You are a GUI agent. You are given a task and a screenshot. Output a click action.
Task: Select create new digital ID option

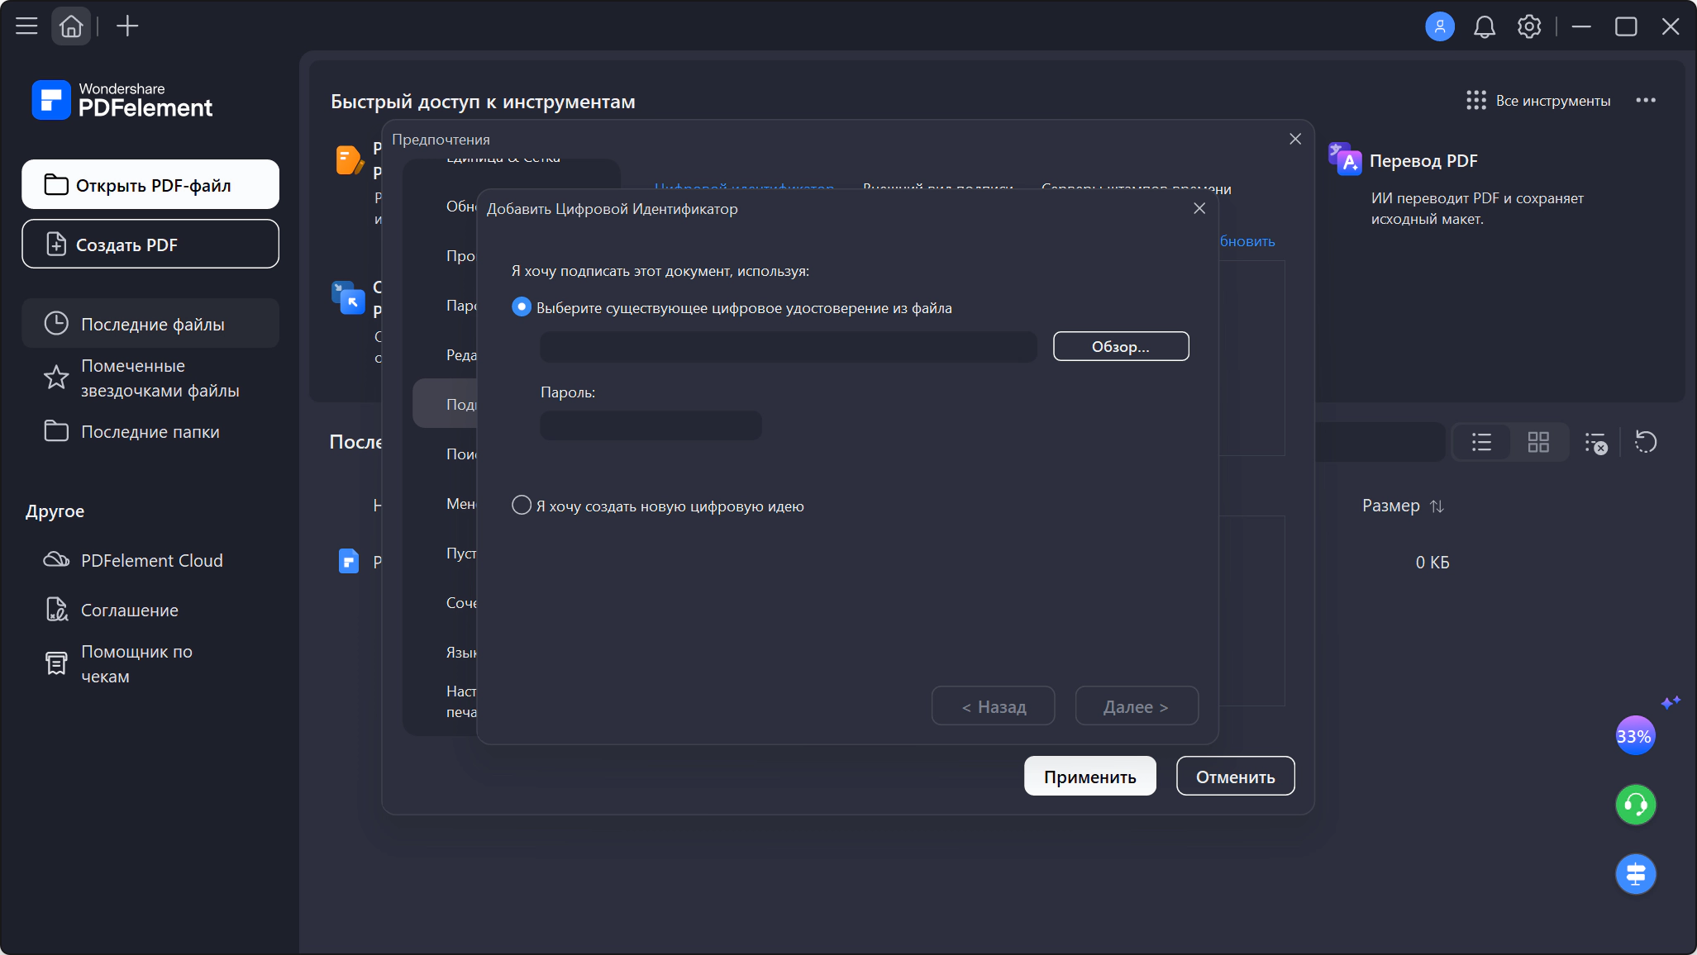tap(522, 505)
